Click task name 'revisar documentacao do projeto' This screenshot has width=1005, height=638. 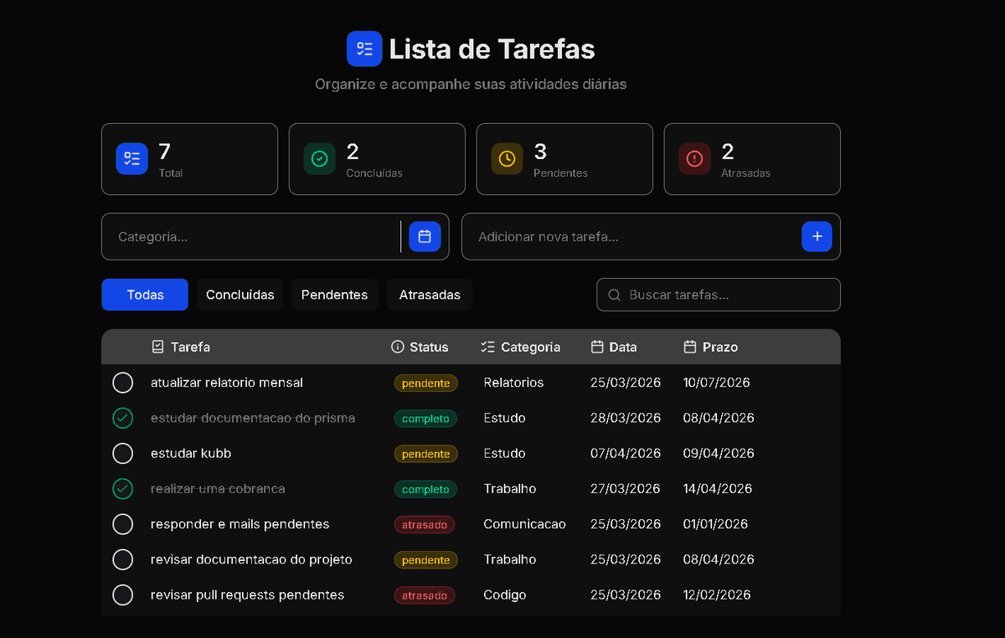[251, 559]
